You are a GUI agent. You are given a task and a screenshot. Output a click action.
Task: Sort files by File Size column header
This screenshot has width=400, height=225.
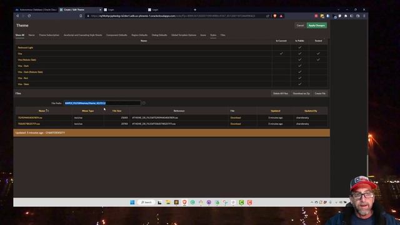117,111
